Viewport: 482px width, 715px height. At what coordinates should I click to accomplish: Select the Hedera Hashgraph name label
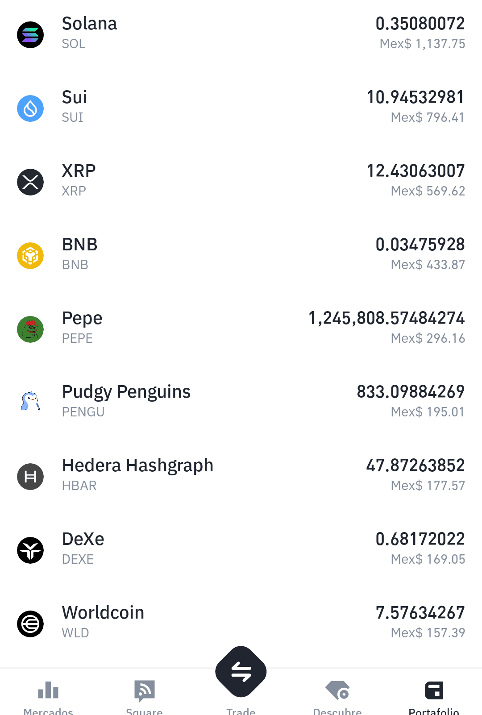point(137,466)
